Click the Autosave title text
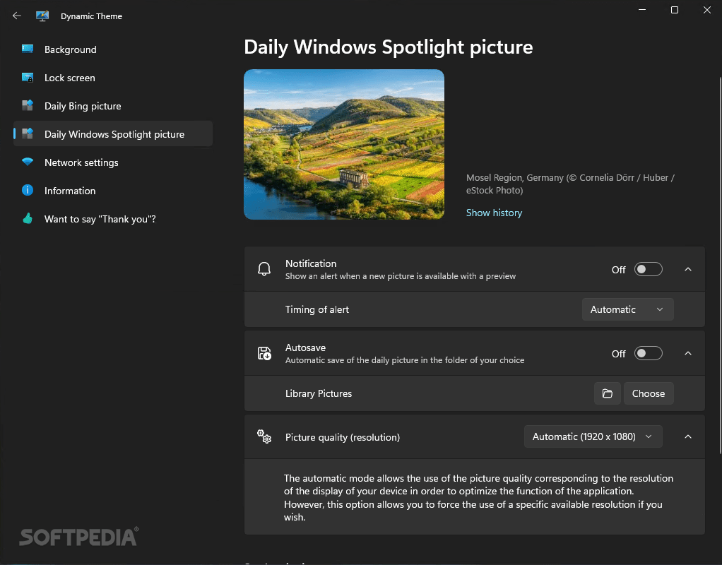Viewport: 722px width, 565px height. pos(305,347)
